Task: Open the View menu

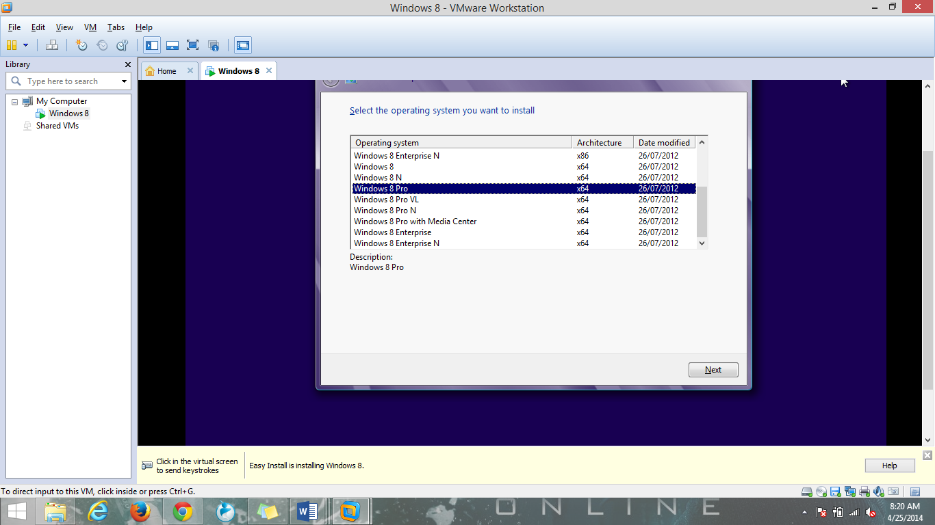Action: 64,27
